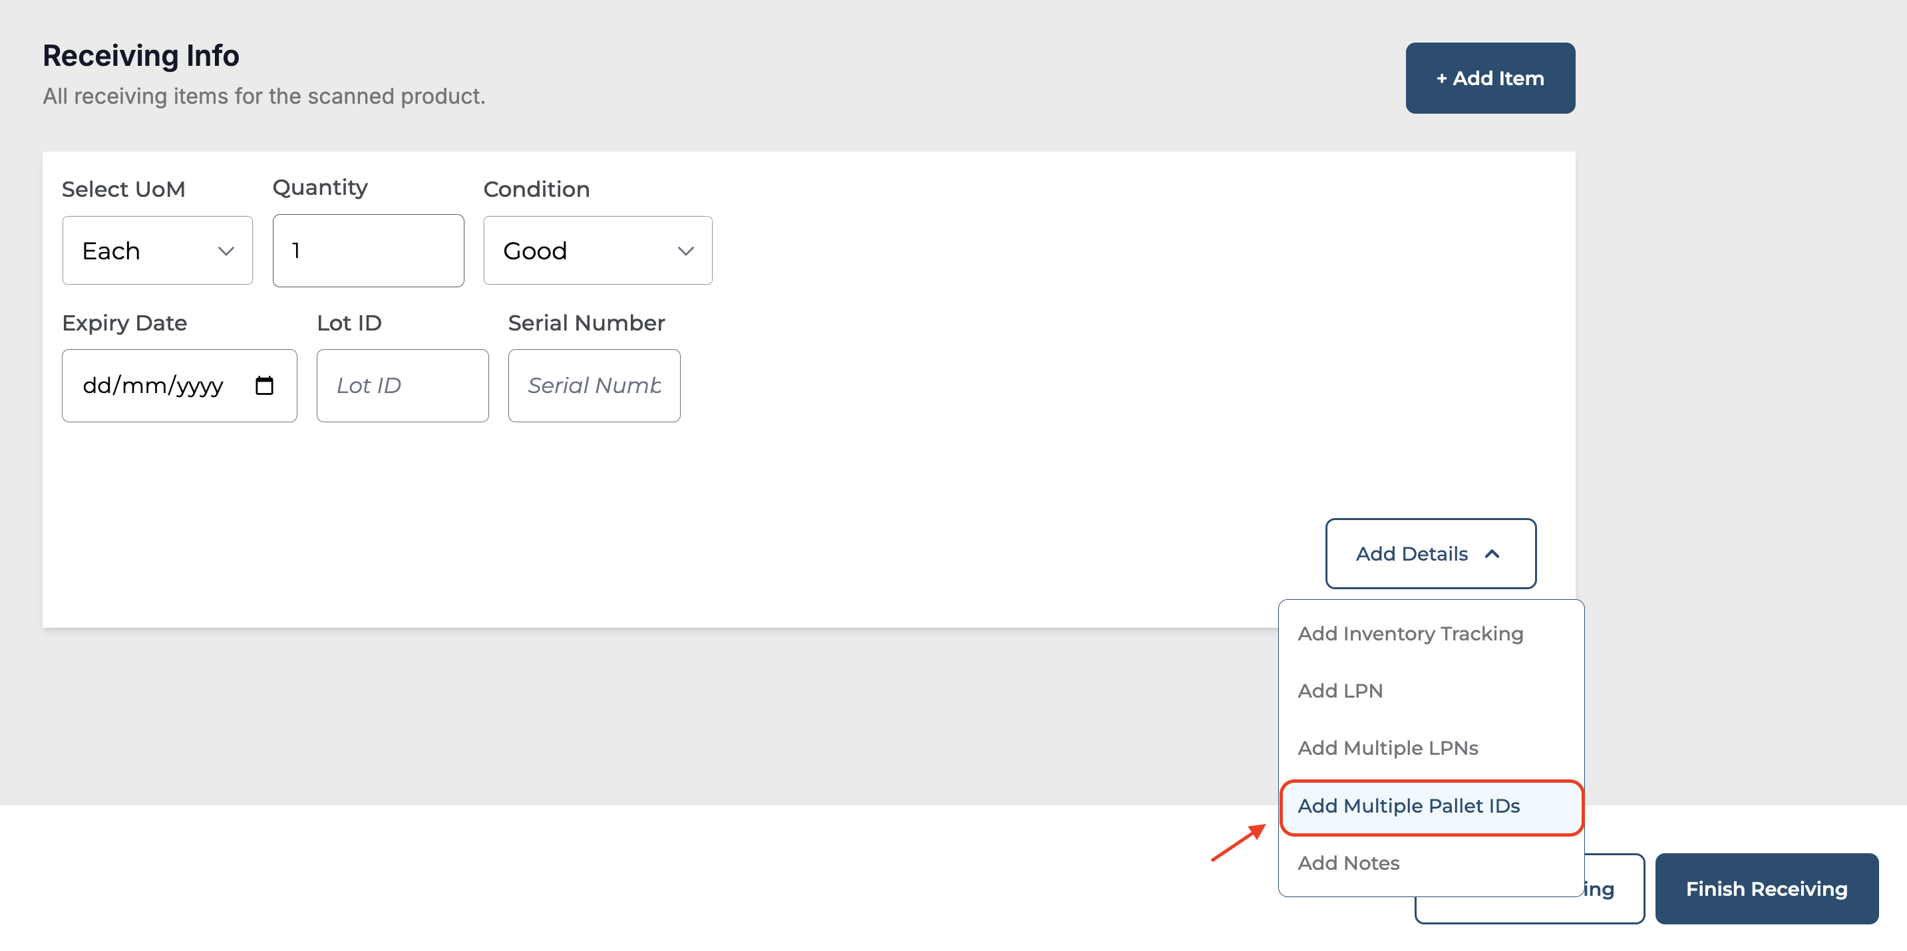Image resolution: width=1907 pixels, height=951 pixels.
Task: Click the Each value in UoM selector
Action: coord(111,251)
